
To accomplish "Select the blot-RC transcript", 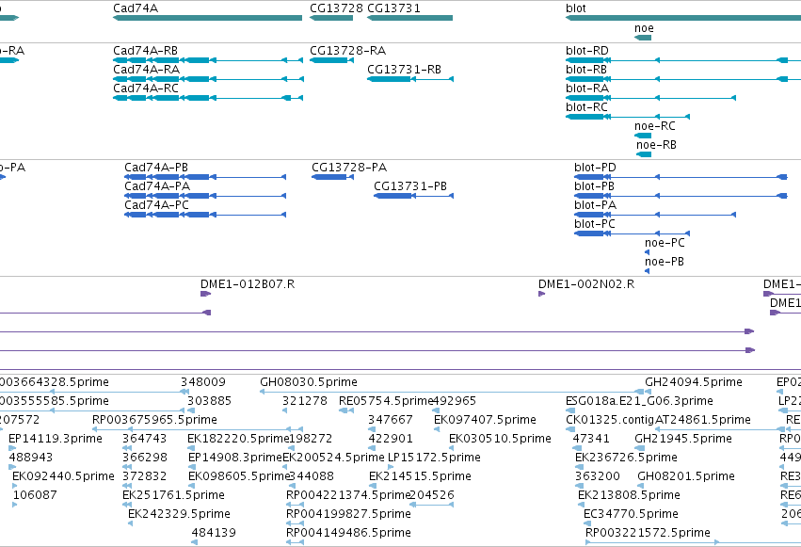I will 628,117.
